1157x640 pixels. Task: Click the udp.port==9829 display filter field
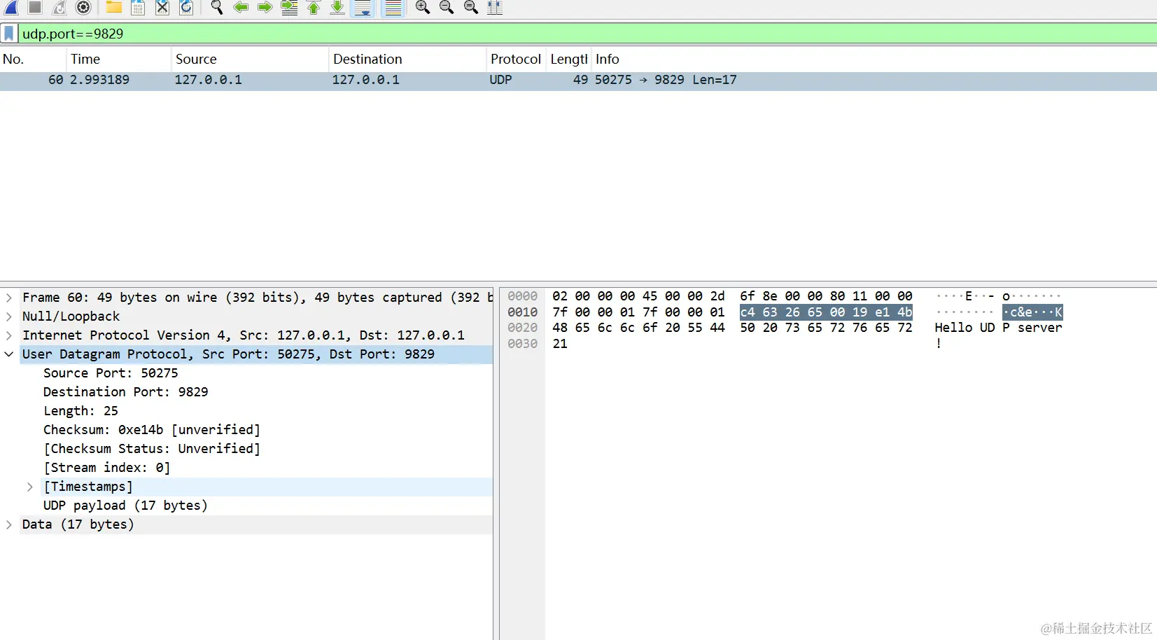coord(587,34)
